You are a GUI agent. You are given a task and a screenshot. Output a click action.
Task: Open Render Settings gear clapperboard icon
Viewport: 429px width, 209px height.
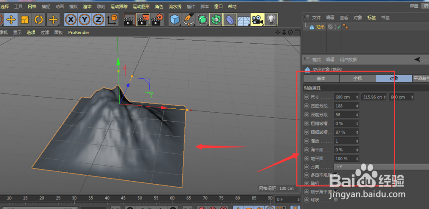tap(157, 20)
